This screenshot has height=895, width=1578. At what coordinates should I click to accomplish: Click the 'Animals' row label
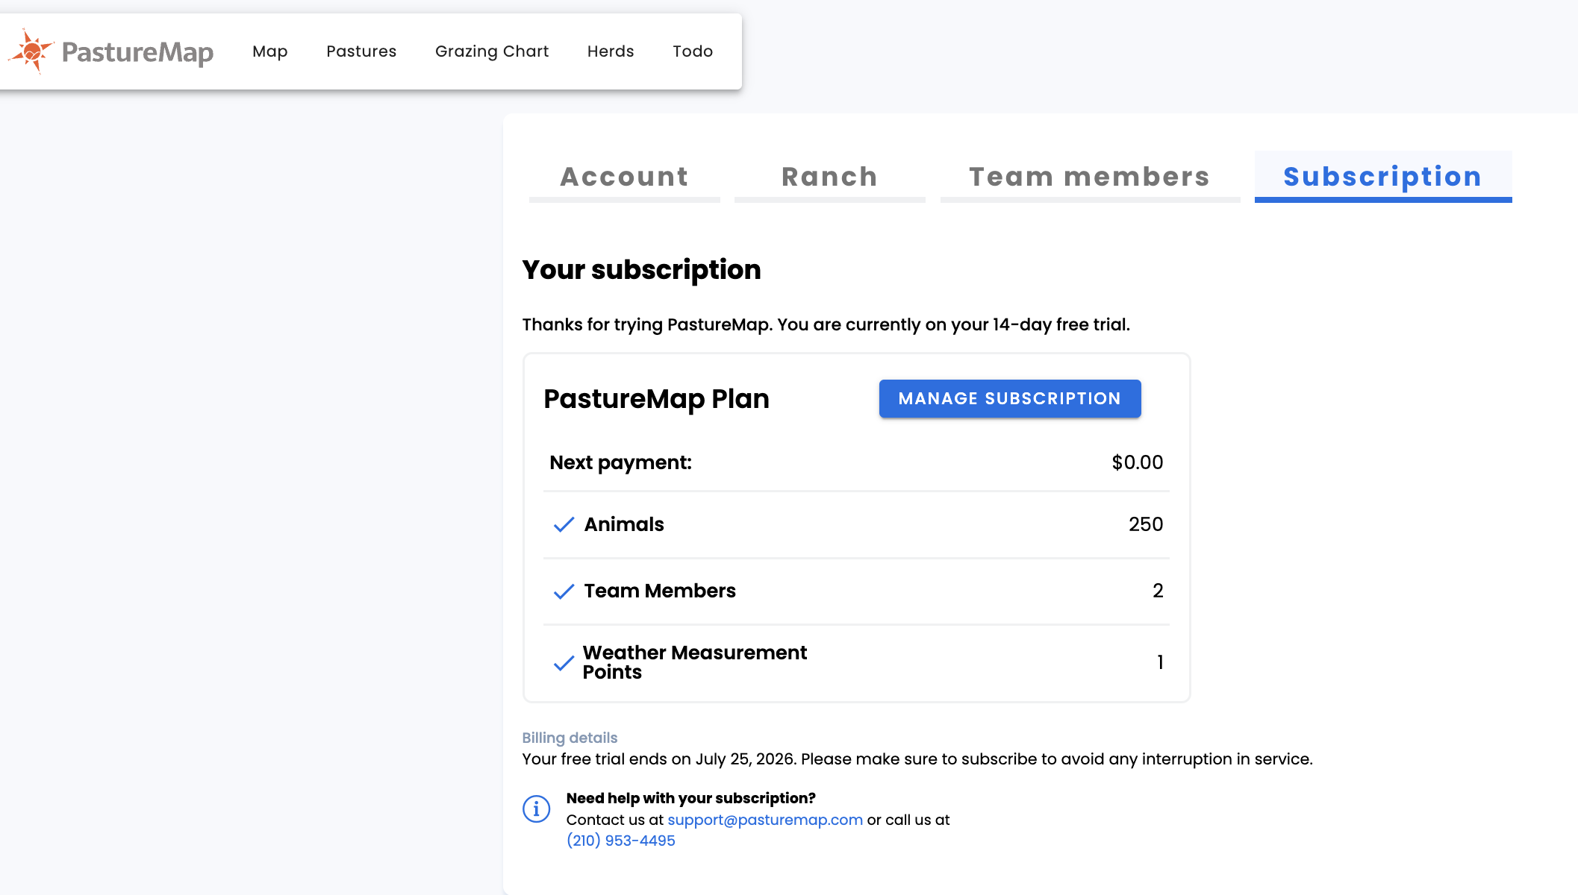[624, 524]
